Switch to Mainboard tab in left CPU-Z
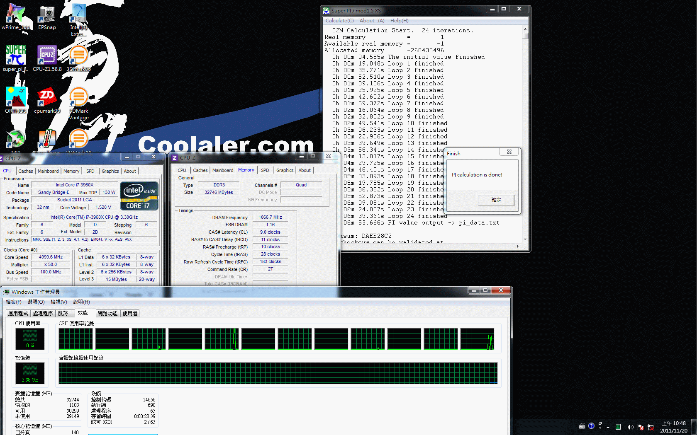 click(48, 171)
